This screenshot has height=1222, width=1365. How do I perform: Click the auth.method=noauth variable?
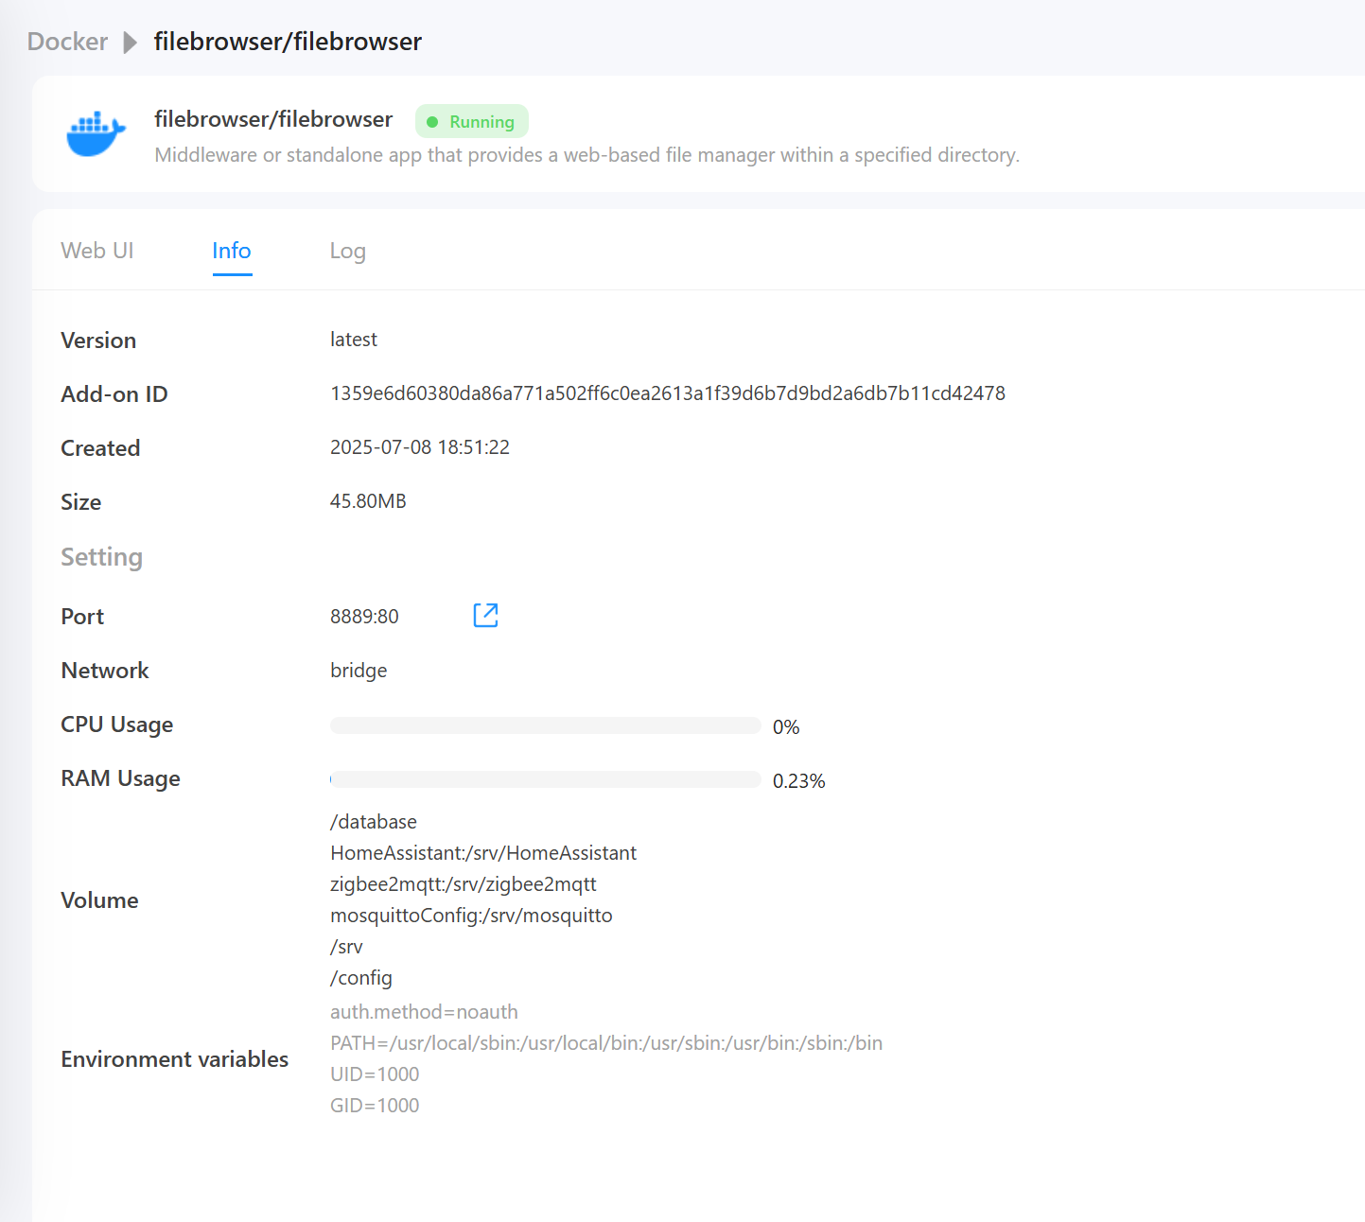point(424,1012)
